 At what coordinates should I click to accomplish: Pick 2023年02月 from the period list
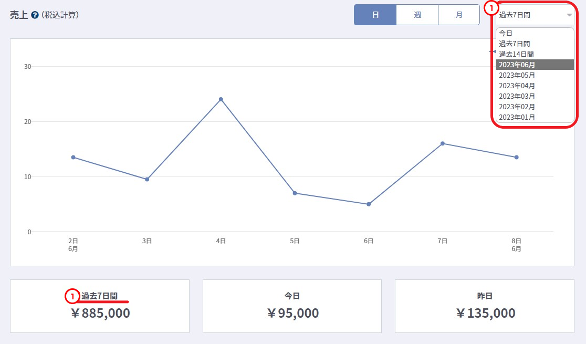[x=517, y=107]
